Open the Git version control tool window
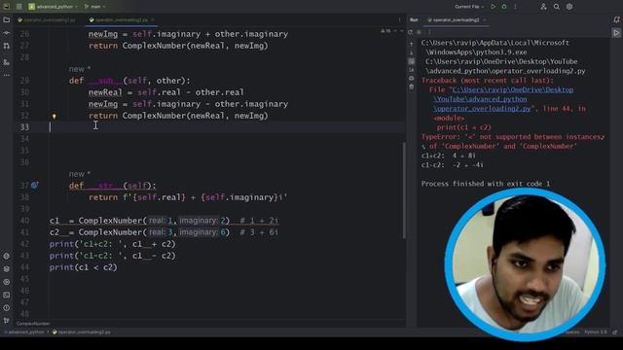623x350 pixels. [7, 320]
